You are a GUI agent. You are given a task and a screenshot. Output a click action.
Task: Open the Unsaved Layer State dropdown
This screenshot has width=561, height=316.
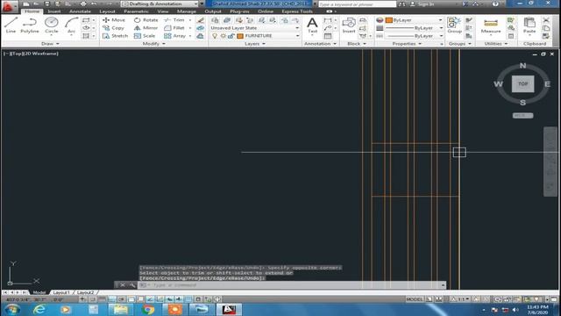click(x=297, y=28)
